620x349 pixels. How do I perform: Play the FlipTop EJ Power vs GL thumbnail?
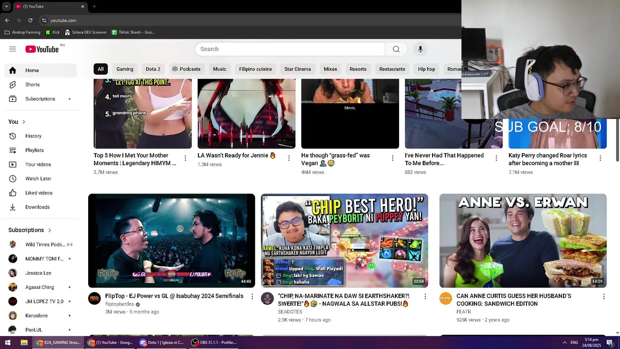(x=171, y=240)
